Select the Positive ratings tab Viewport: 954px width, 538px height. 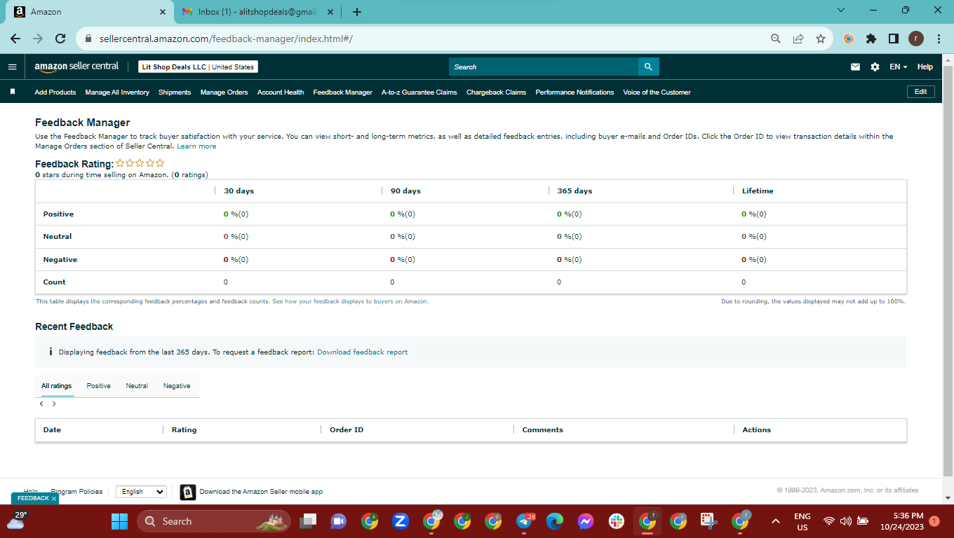[99, 386]
